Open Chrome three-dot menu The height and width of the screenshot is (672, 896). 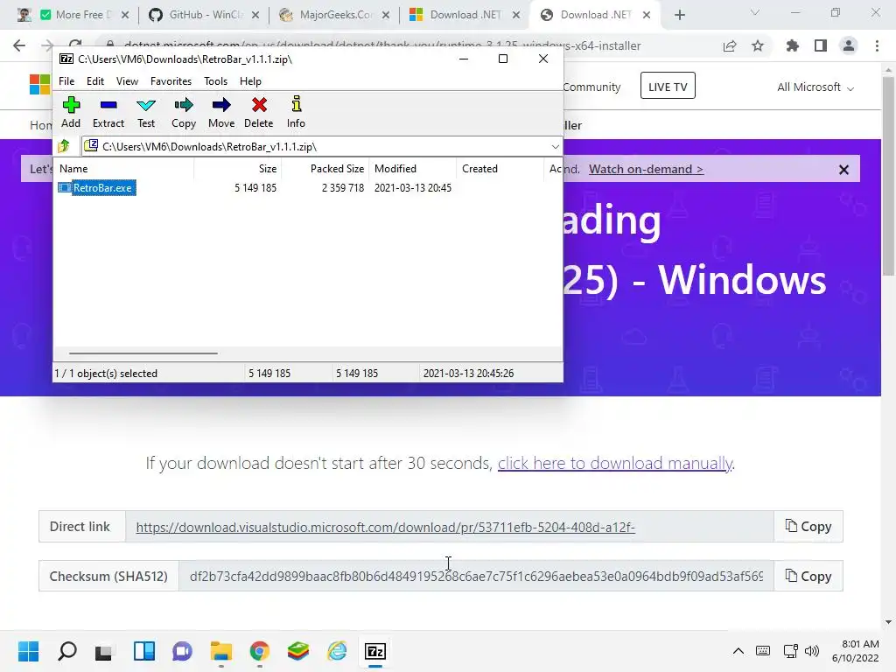(877, 45)
